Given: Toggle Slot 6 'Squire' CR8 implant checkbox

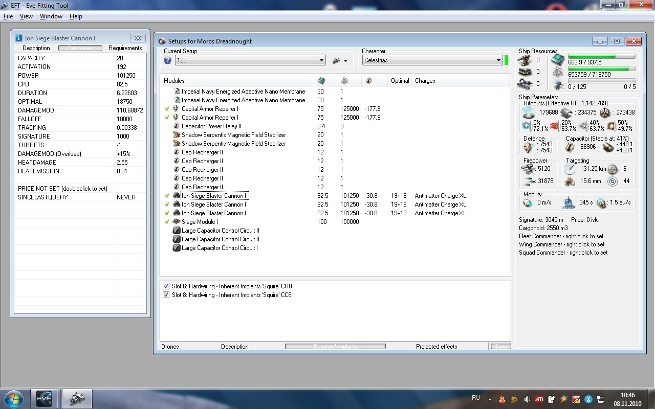Looking at the screenshot, I should point(166,286).
